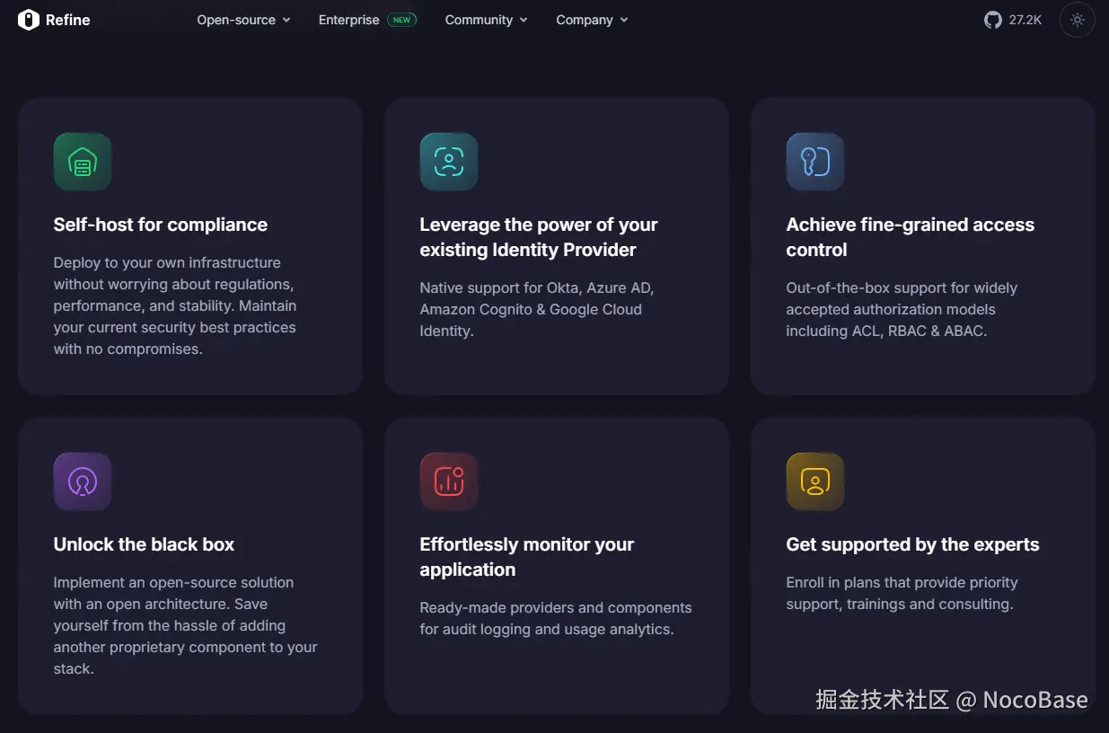Image resolution: width=1109 pixels, height=733 pixels.
Task: Toggle the light/dark theme button
Action: click(1078, 20)
